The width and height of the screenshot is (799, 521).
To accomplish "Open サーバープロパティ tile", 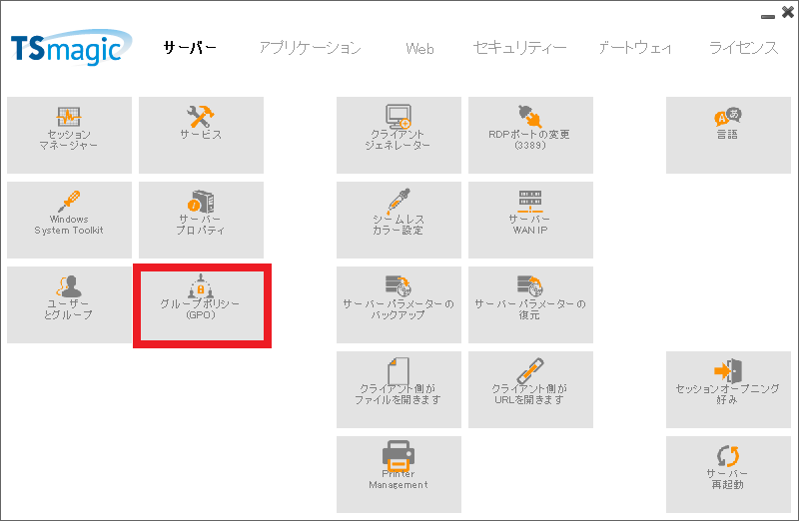I will tap(201, 220).
